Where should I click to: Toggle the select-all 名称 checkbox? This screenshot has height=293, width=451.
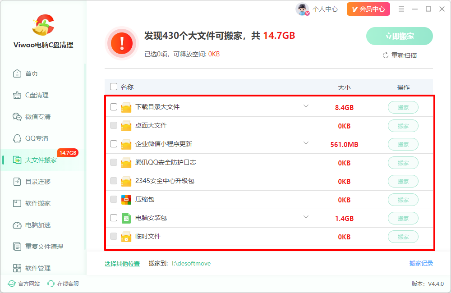(114, 87)
